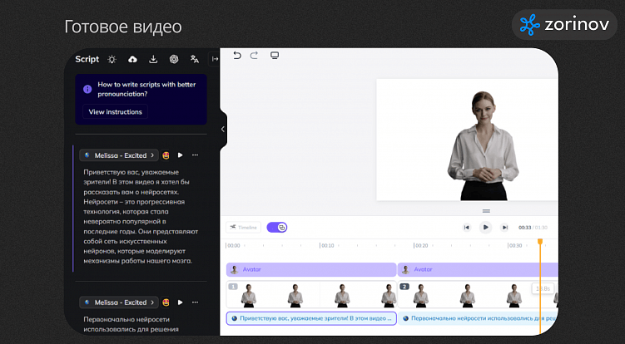
Task: Undo the last action
Action: click(x=237, y=56)
